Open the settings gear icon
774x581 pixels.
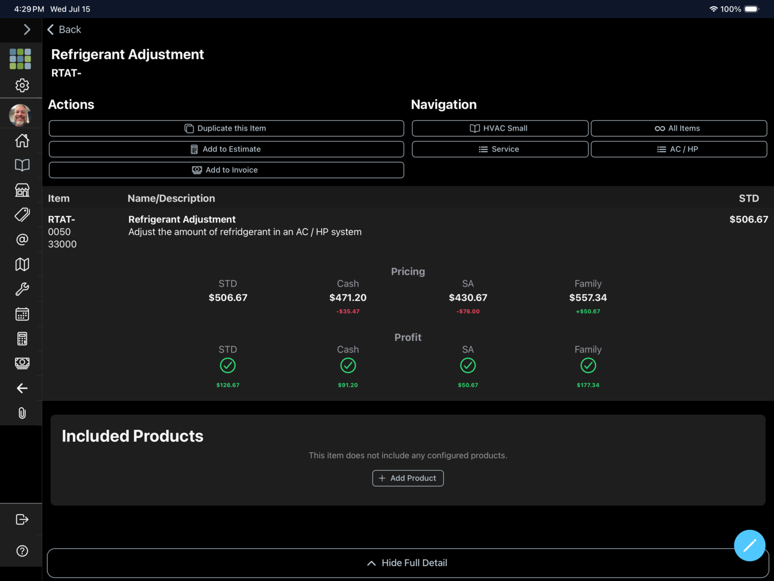tap(22, 85)
